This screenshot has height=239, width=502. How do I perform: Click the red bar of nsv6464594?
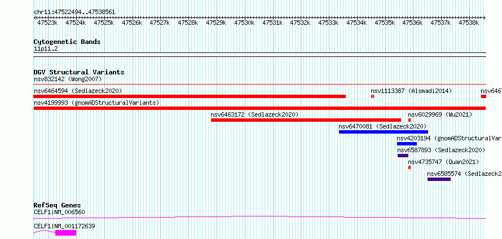point(190,96)
